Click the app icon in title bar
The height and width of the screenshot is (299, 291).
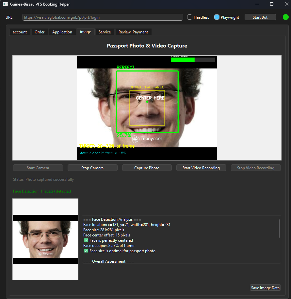[x=5, y=4]
